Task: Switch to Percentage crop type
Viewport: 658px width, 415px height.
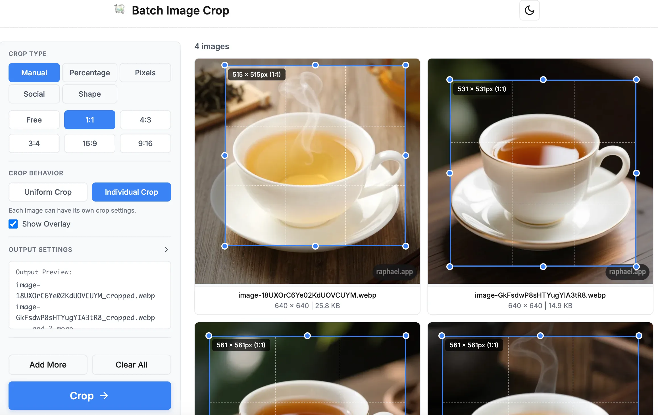Action: (x=89, y=72)
